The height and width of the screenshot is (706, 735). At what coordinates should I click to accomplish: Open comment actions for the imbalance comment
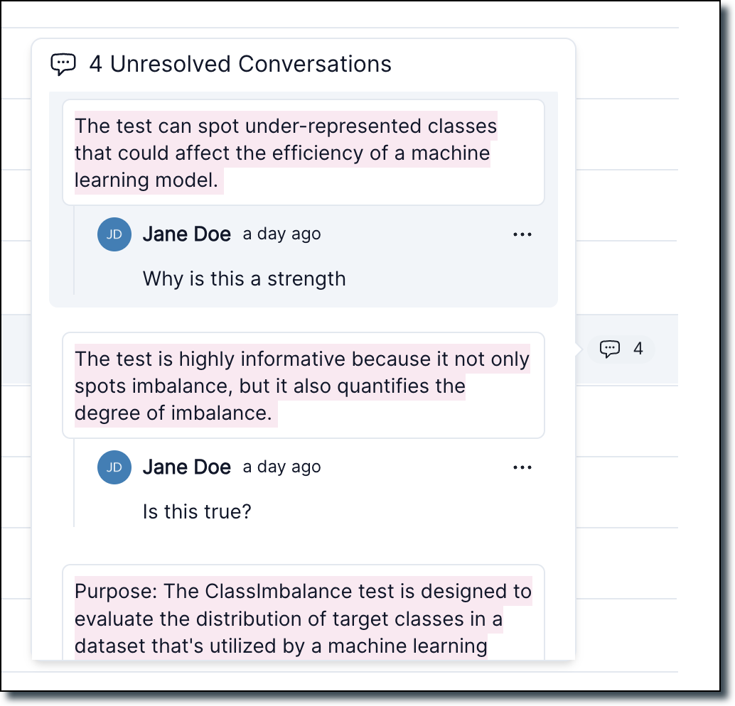tap(522, 467)
